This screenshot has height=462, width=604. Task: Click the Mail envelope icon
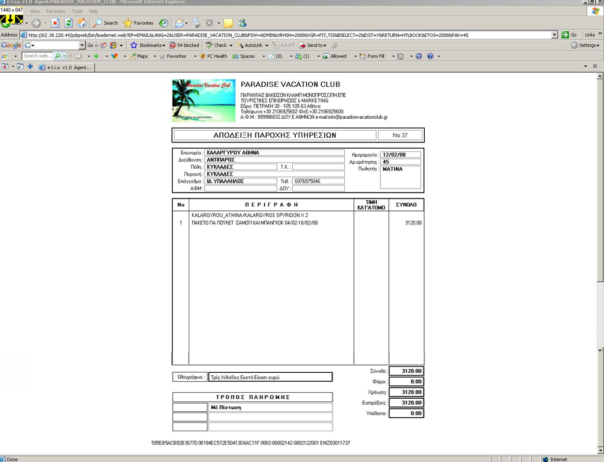179,23
